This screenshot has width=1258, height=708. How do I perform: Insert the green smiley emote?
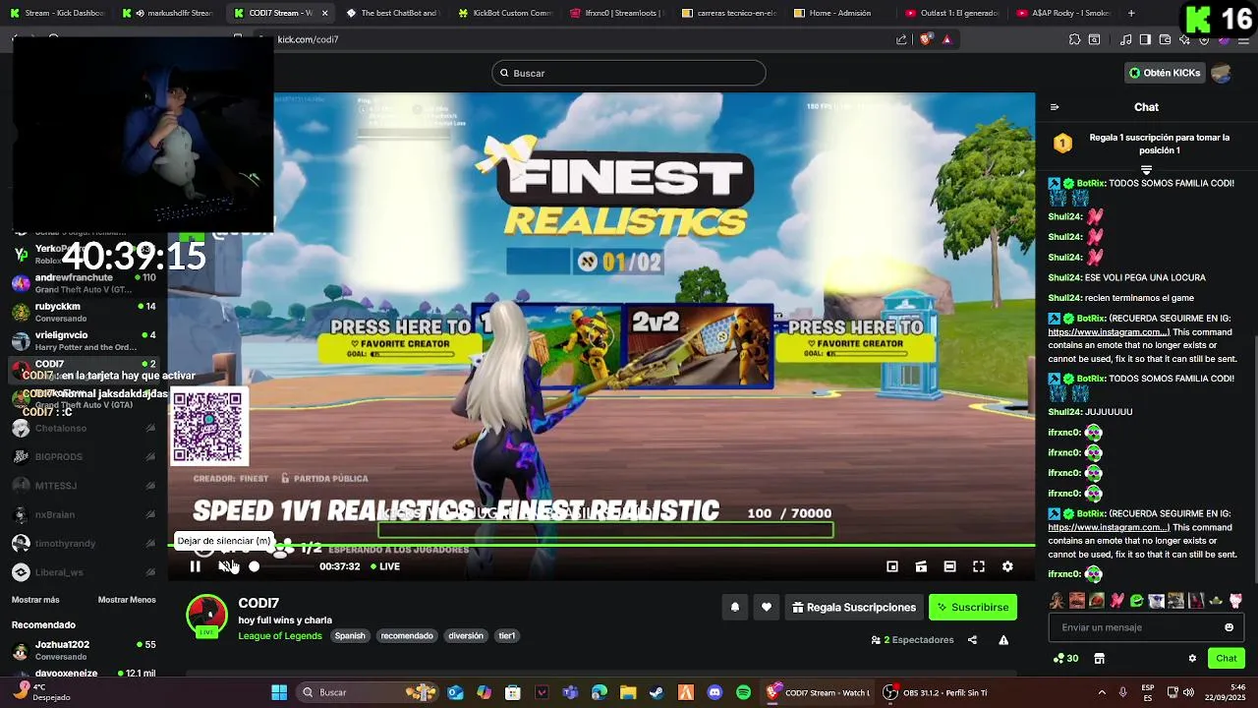click(x=1136, y=601)
